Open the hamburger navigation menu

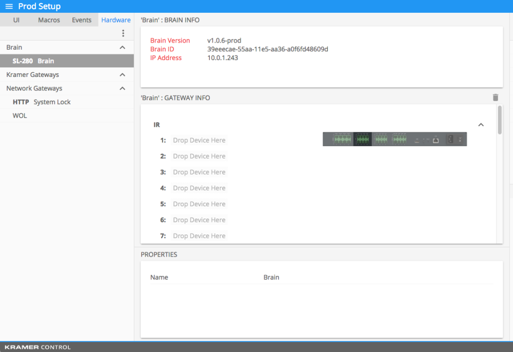click(x=8, y=6)
